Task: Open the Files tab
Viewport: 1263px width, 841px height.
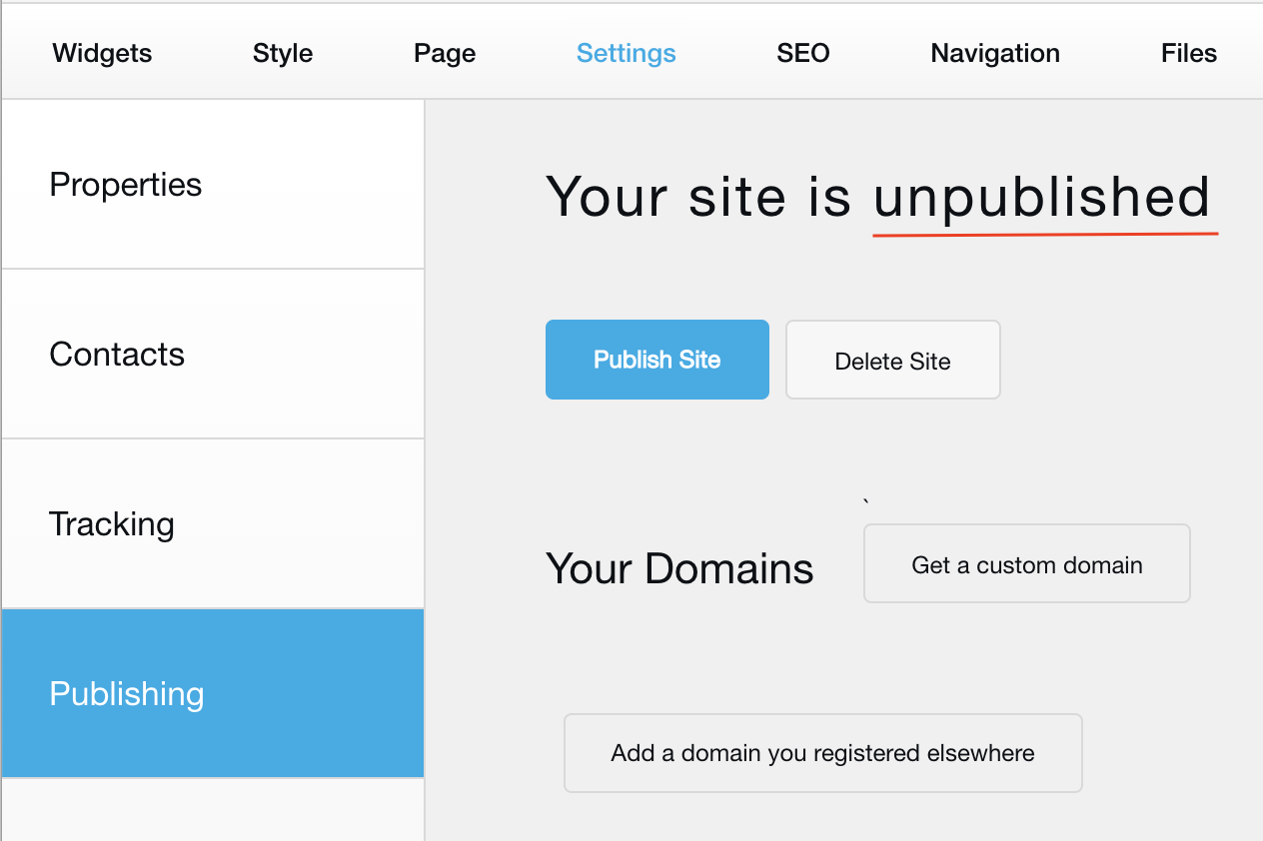Action: click(x=1189, y=53)
